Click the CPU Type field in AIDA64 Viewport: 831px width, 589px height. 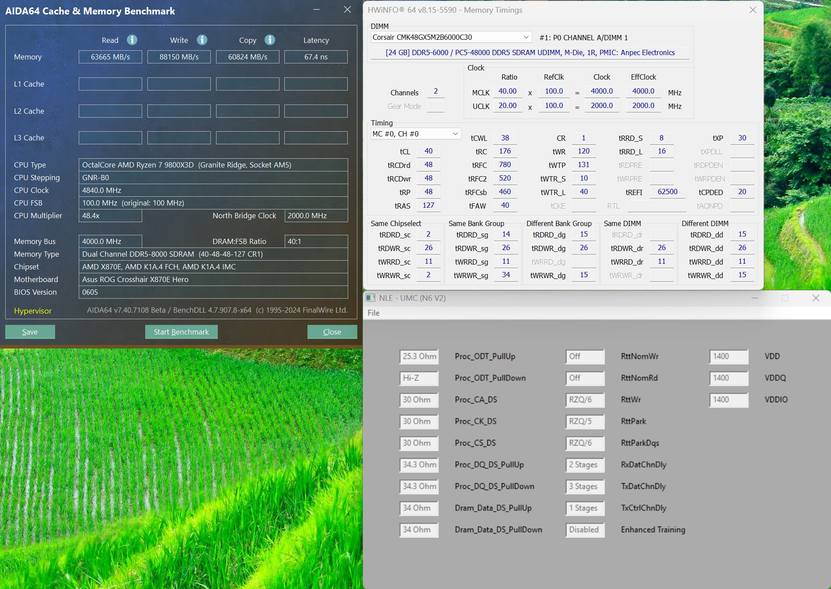[213, 165]
